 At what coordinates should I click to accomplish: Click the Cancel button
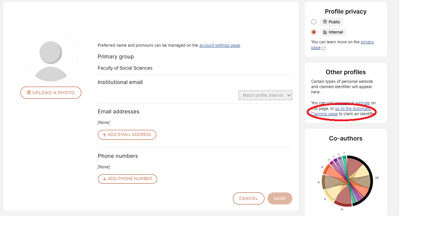[x=248, y=198]
